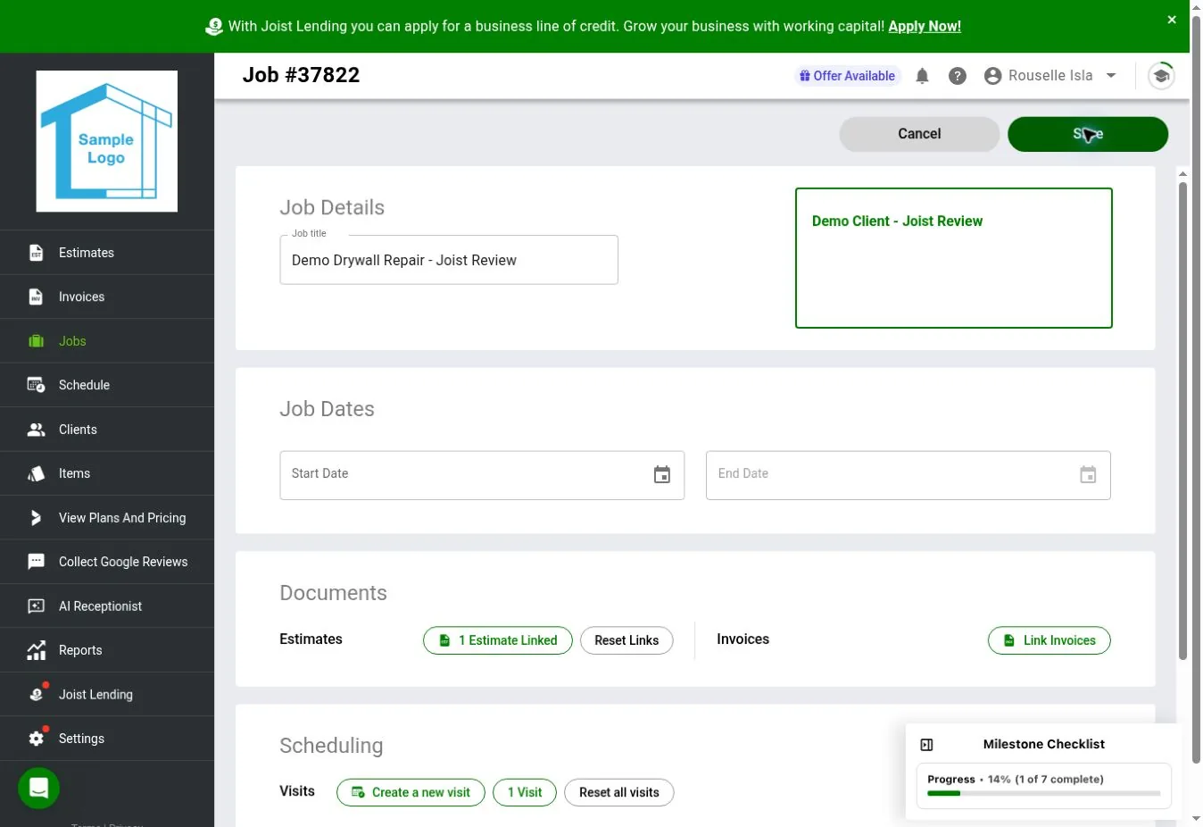Open the AI Receptionist icon
Image resolution: width=1203 pixels, height=827 pixels.
[x=36, y=606]
